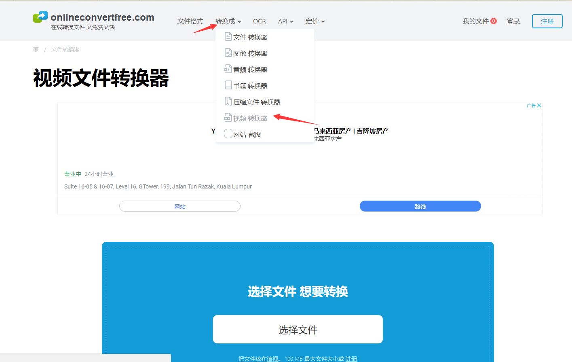The height and width of the screenshot is (362, 572).
Task: Click the camera icon beside 视频 转换器
Action: point(228,118)
